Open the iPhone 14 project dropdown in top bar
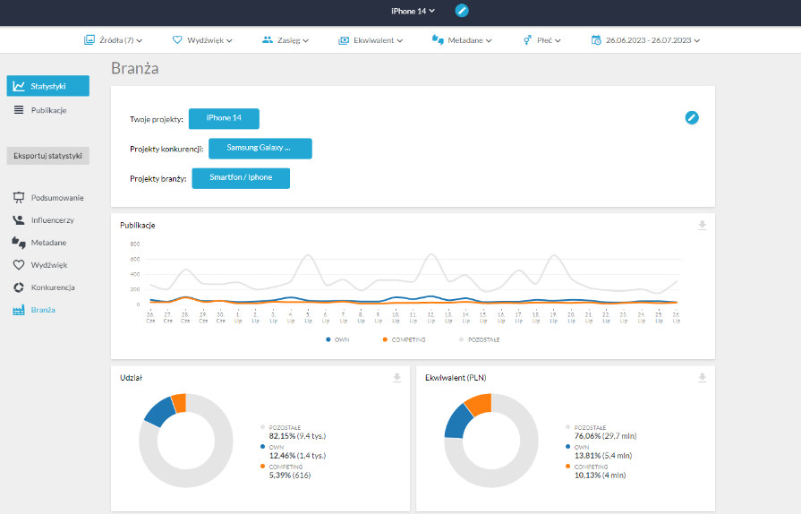This screenshot has height=514, width=801. pos(413,11)
